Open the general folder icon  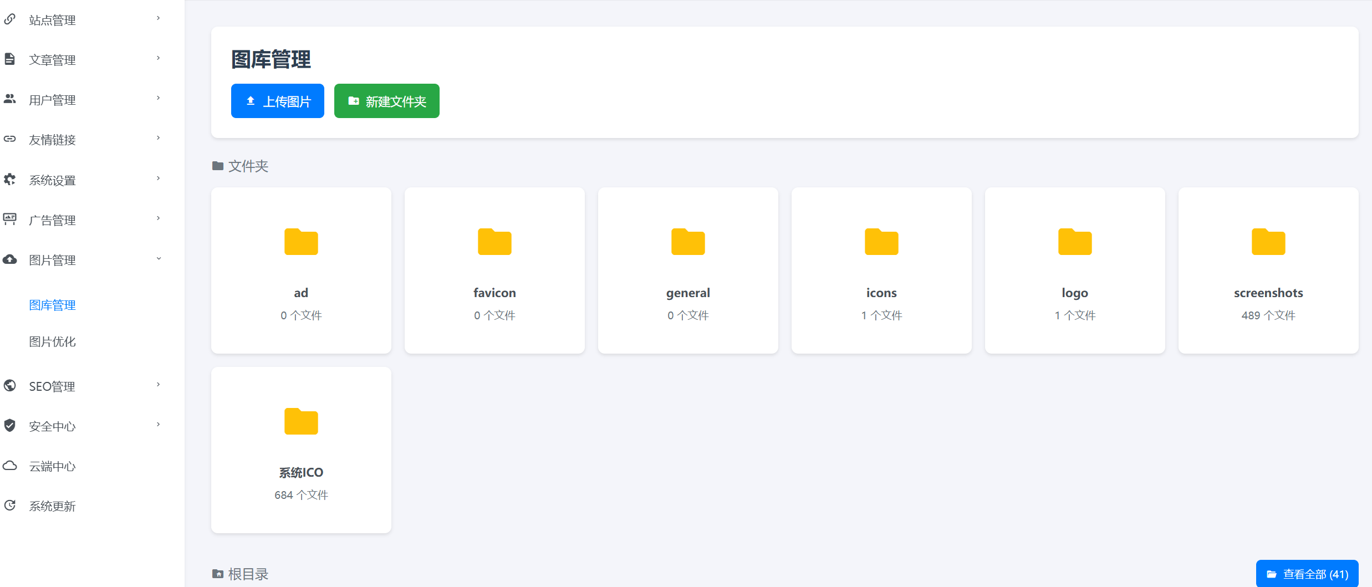tap(688, 242)
